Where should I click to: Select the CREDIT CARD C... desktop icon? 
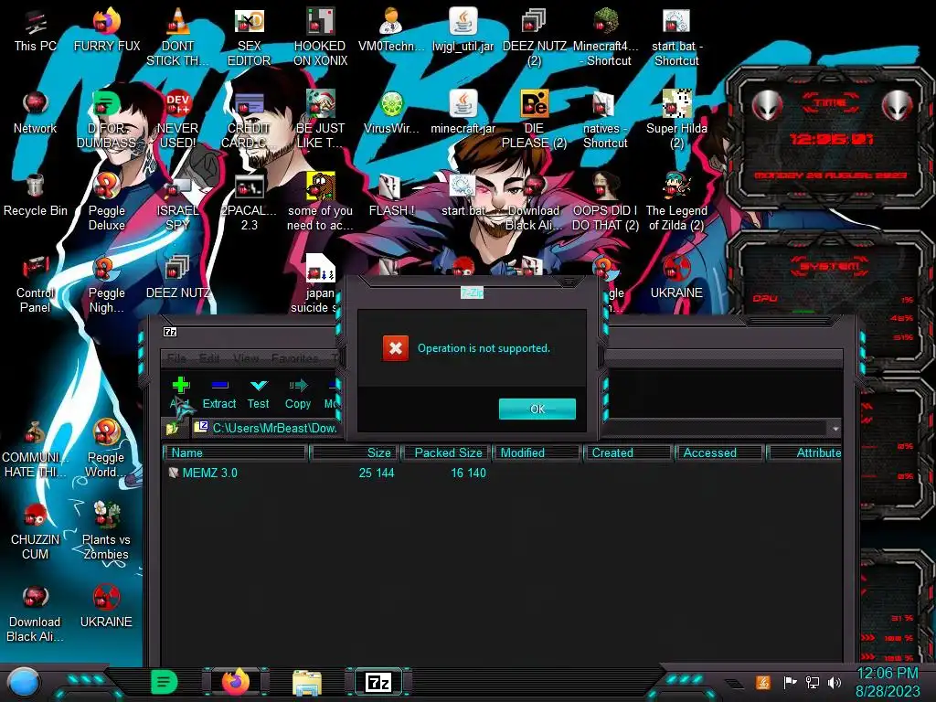point(249,120)
